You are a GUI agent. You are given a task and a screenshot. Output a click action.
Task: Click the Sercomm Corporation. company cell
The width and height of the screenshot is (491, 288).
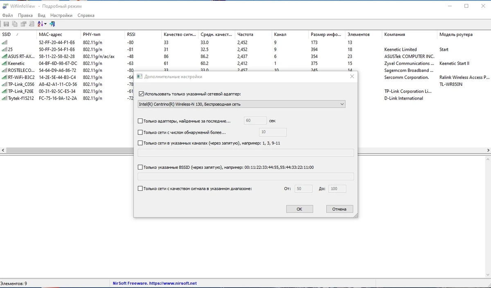click(406, 77)
